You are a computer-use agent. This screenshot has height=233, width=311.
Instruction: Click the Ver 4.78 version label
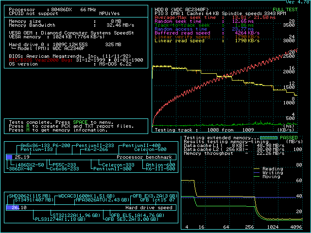(x=297, y=2)
